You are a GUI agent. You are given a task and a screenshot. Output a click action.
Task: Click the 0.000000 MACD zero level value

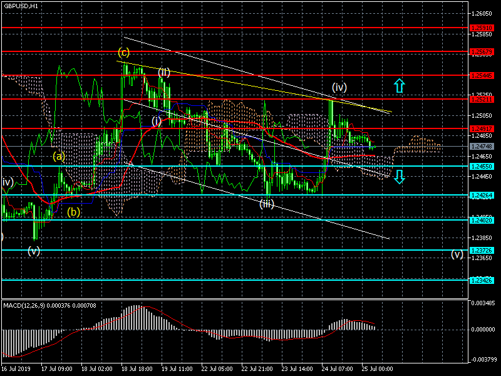pyautogui.click(x=483, y=330)
